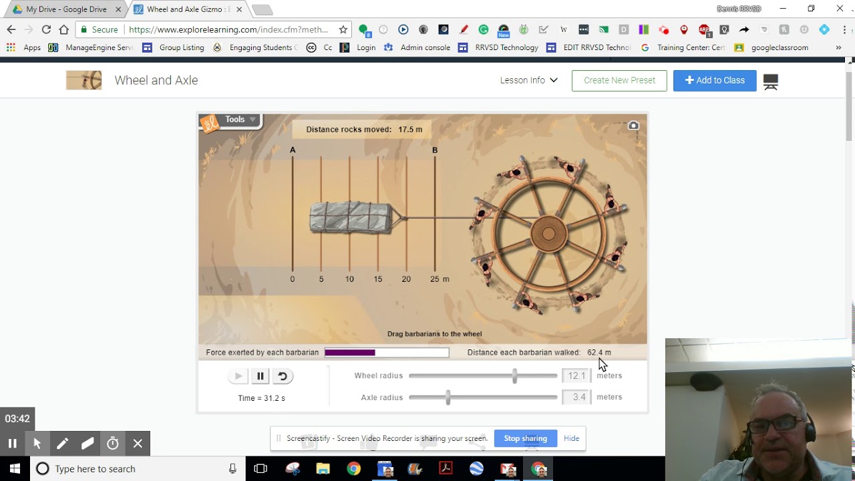
Task: Open the Group Listing bookmark
Action: [173, 47]
